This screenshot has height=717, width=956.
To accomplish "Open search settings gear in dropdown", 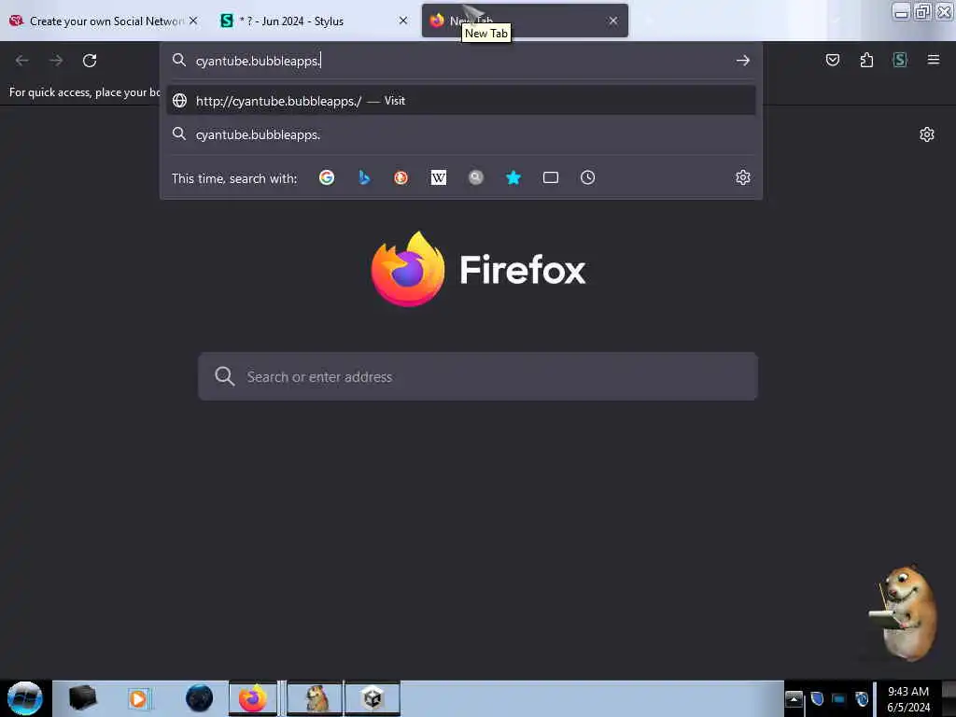I will point(742,177).
